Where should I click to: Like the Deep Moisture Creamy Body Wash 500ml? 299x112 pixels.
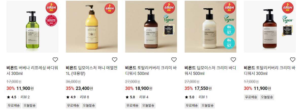click(x=233, y=60)
